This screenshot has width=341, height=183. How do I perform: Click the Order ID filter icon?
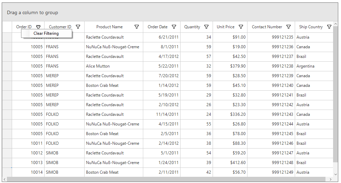pos(38,27)
